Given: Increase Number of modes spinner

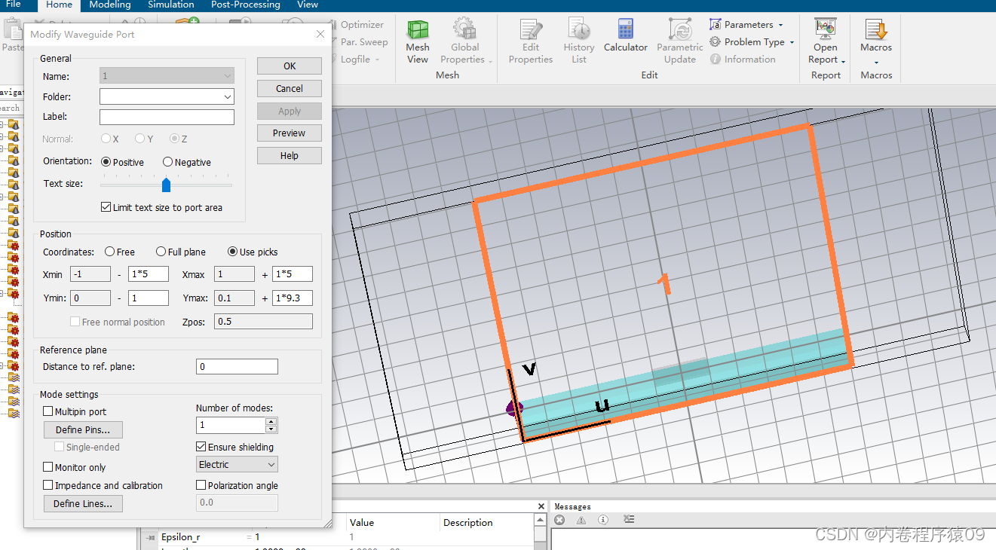Looking at the screenshot, I should 271,421.
